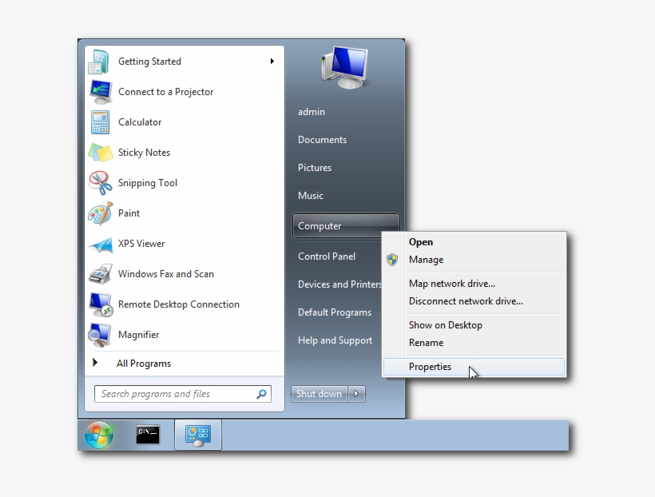
Task: Open the Control Panel taskbar icon
Action: click(198, 435)
